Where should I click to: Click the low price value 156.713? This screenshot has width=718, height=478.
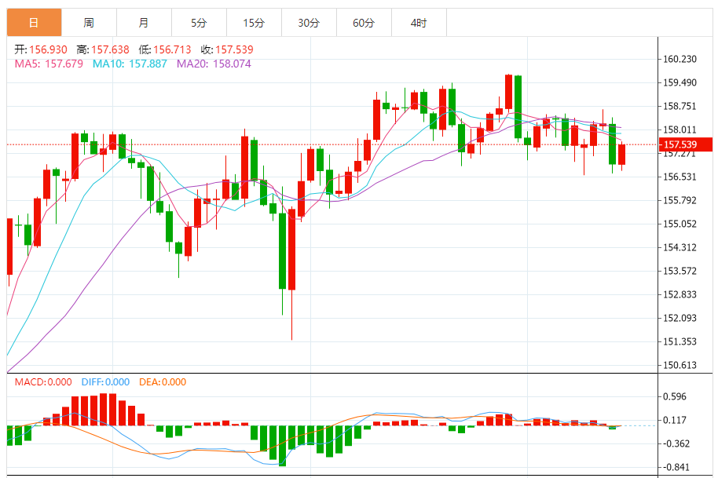click(x=172, y=49)
